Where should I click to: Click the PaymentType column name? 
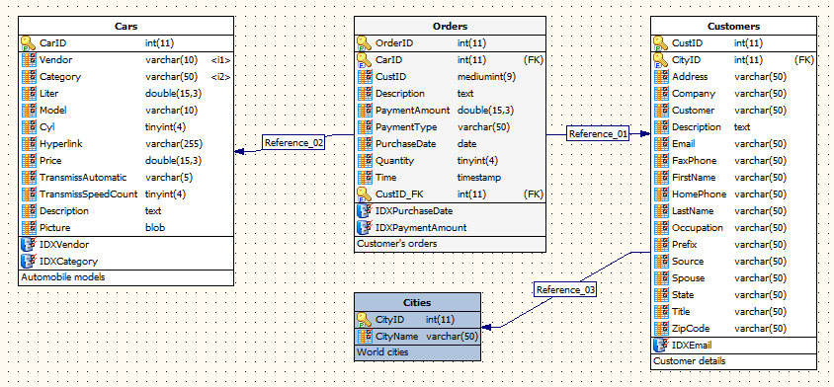point(406,127)
